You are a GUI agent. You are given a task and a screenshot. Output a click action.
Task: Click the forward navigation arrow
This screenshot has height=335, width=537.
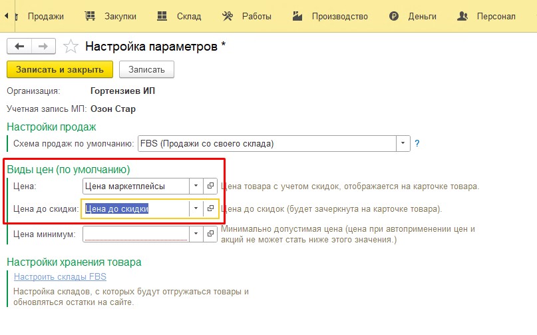coord(43,47)
